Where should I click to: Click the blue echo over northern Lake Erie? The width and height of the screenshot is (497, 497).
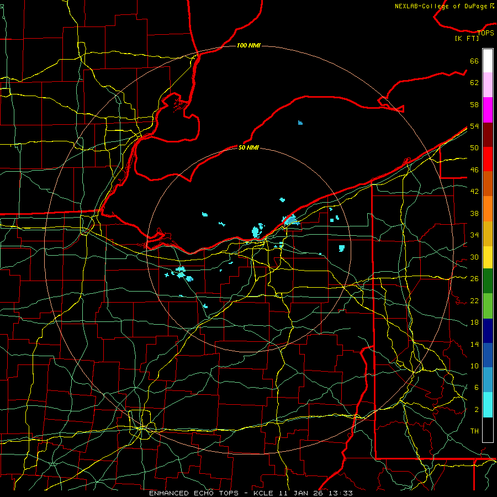pyautogui.click(x=300, y=123)
